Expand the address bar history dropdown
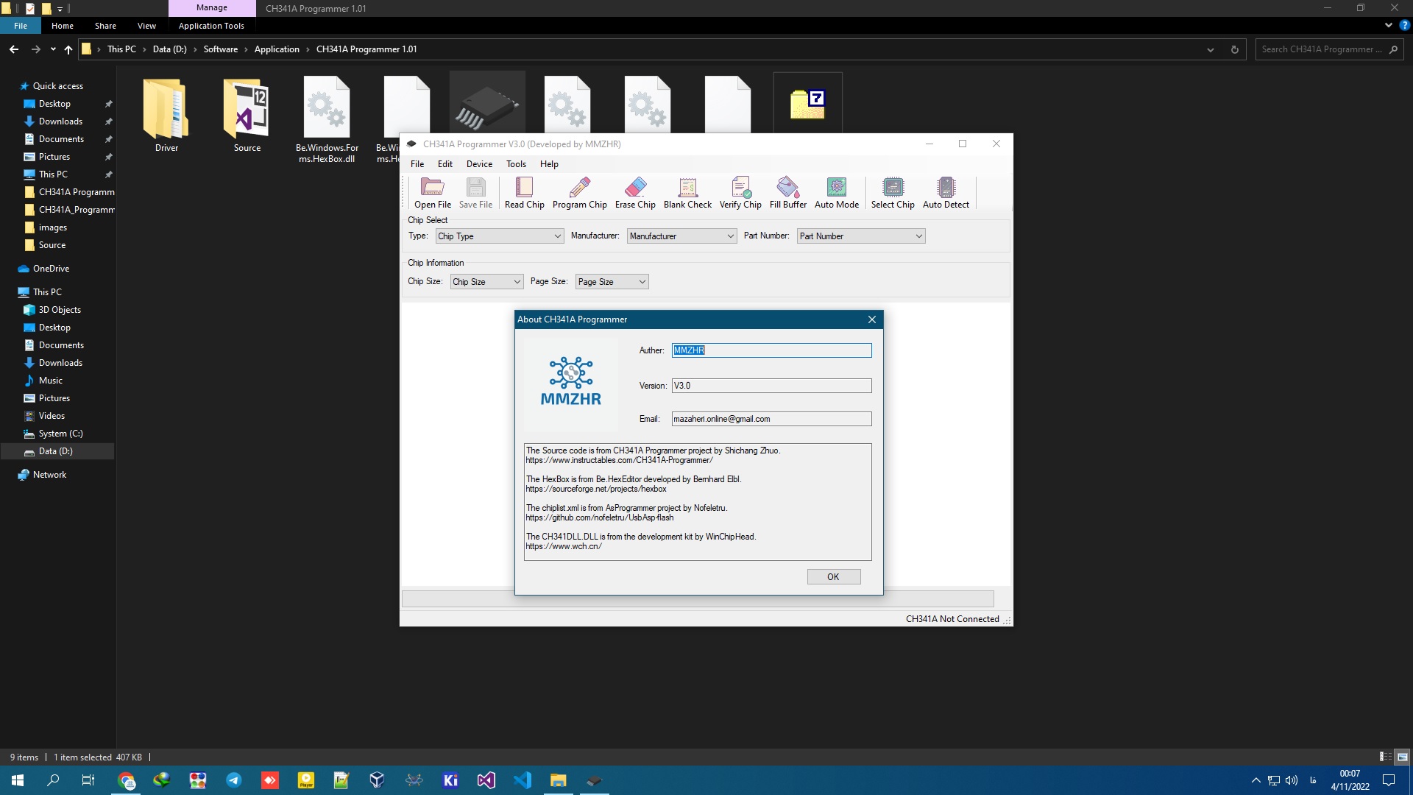Viewport: 1413px width, 795px height. 1211,49
